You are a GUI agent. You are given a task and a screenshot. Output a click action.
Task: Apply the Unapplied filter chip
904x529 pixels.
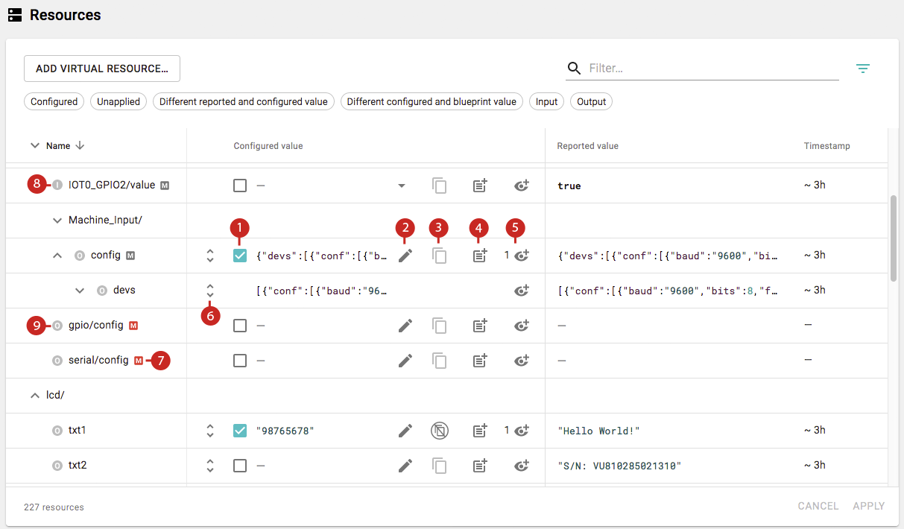tap(118, 102)
